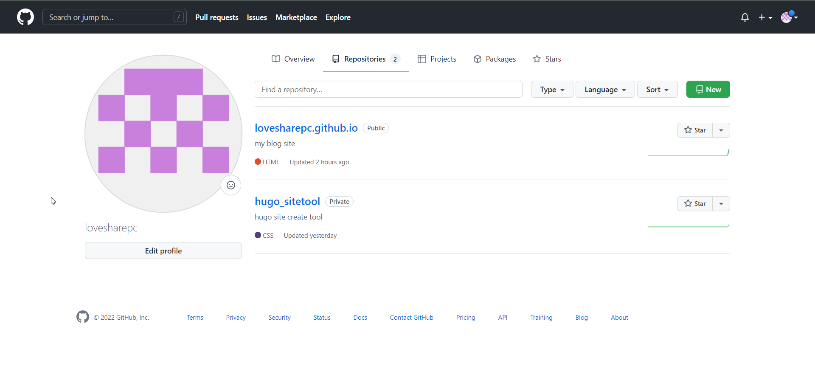Expand the Type filter dropdown
The image size is (815, 383).
click(x=552, y=90)
